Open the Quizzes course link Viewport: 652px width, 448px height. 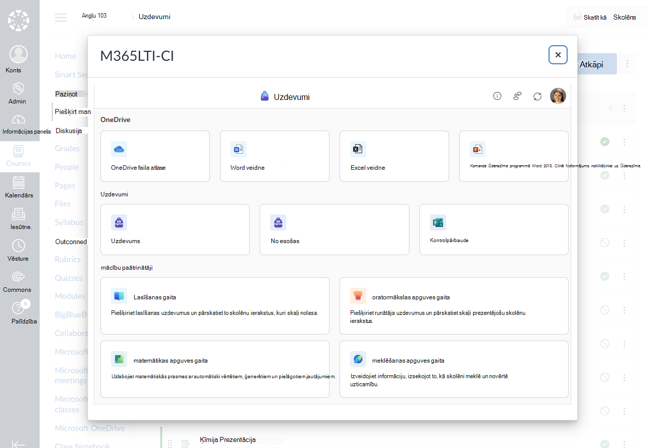69,278
